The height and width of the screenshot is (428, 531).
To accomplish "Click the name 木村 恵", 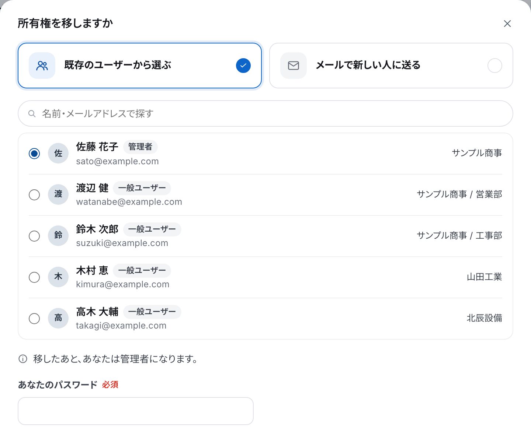I will 92,270.
